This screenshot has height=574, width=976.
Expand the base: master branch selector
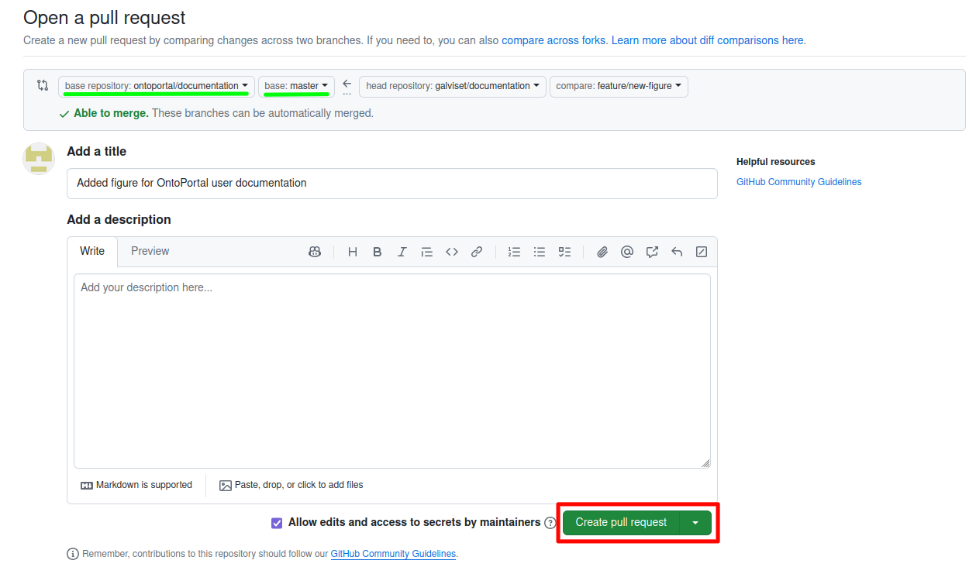click(296, 86)
